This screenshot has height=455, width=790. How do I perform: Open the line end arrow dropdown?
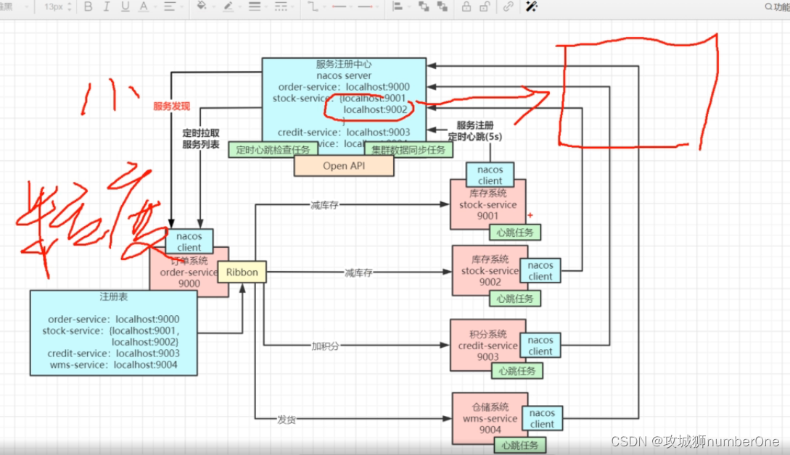368,7
